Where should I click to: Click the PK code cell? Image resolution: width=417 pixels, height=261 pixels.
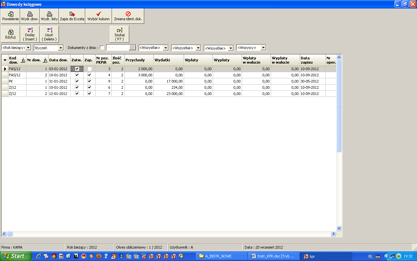(17, 81)
